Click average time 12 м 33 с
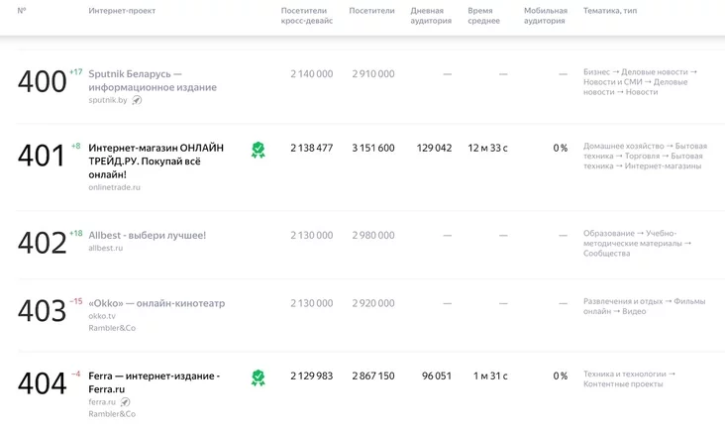This screenshot has width=725, height=430. [487, 148]
